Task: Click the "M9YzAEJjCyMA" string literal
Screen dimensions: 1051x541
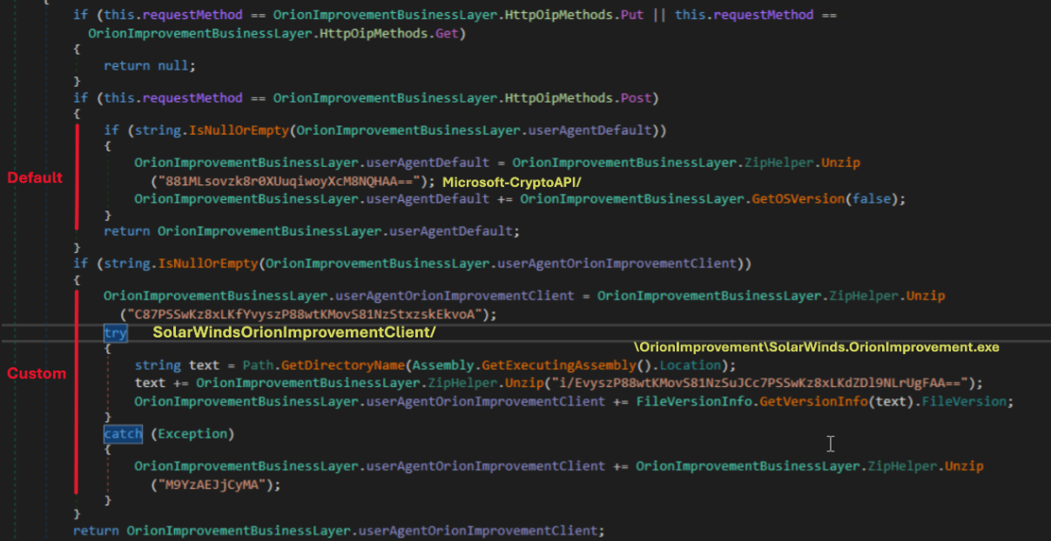Action: tap(216, 484)
